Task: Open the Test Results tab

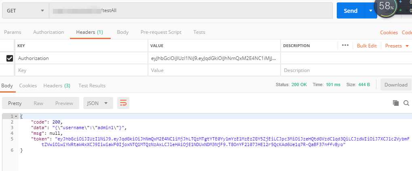Action: pyautogui.click(x=92, y=85)
